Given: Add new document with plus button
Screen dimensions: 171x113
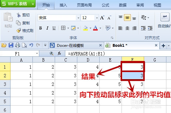Looking at the screenshot, I should click(x=163, y=46).
